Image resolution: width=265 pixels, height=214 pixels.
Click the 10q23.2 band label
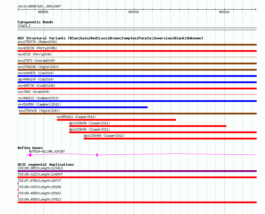tap(24, 26)
